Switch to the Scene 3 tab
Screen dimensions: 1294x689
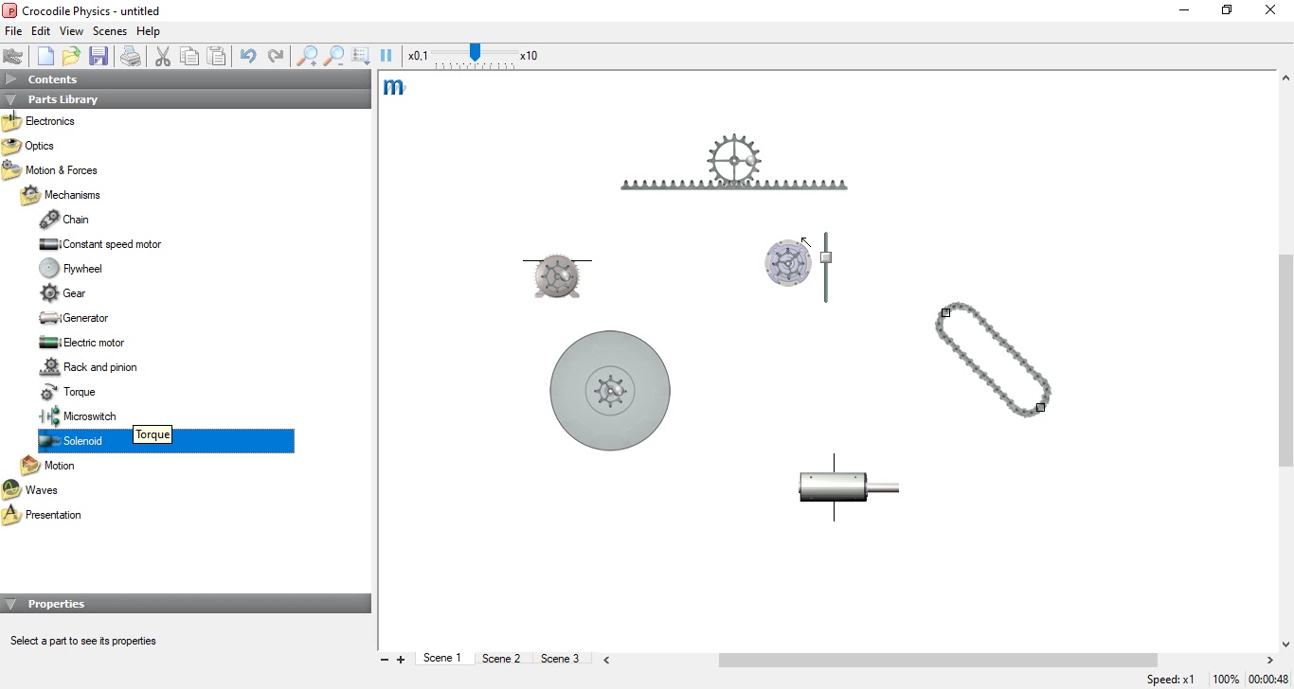[x=560, y=659]
